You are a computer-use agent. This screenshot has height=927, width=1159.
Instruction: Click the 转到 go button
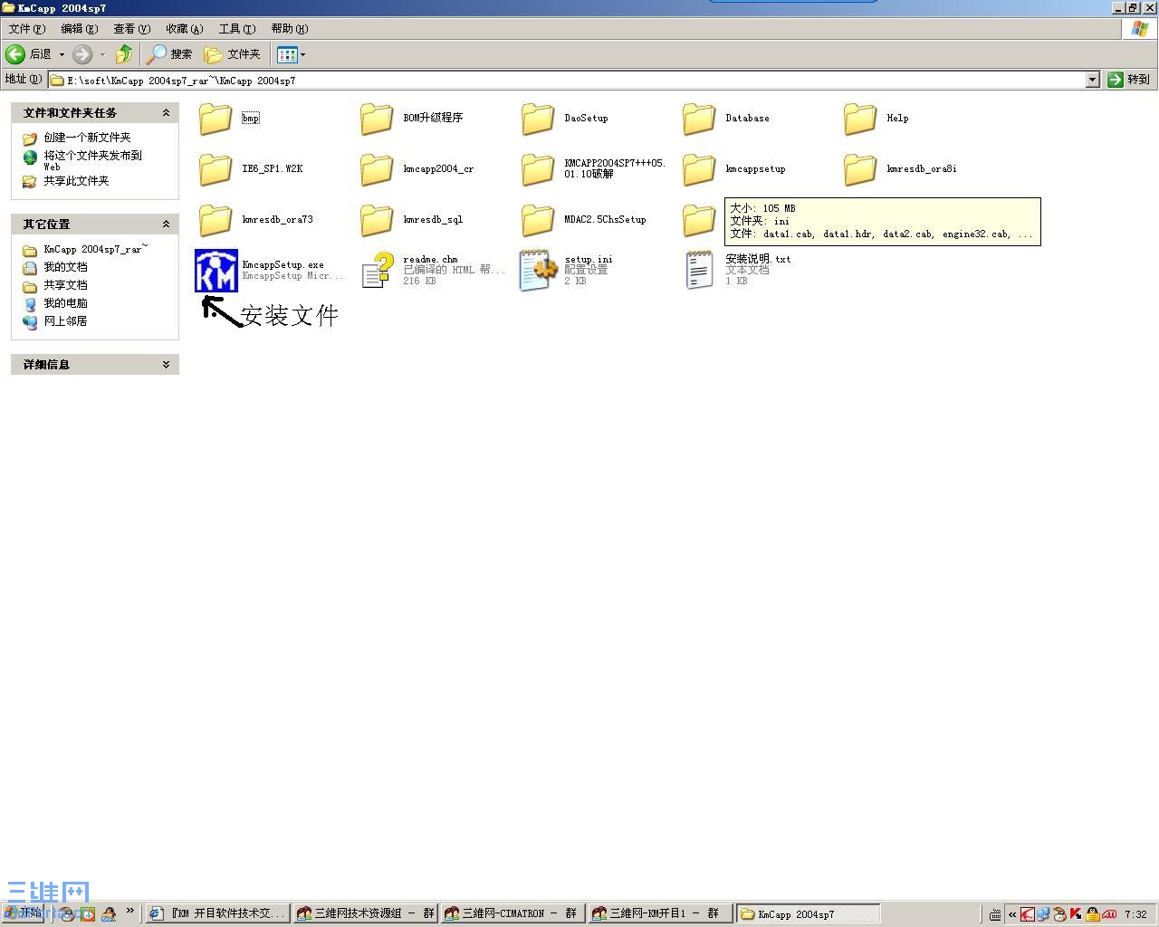pyautogui.click(x=1129, y=80)
